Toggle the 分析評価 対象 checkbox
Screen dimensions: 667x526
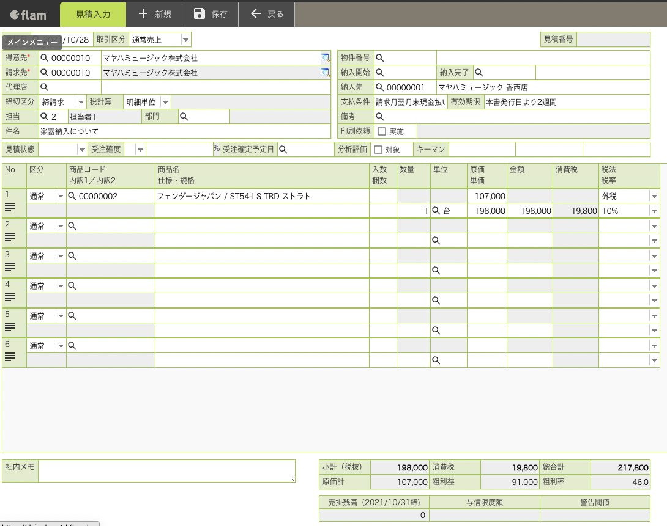pyautogui.click(x=378, y=150)
